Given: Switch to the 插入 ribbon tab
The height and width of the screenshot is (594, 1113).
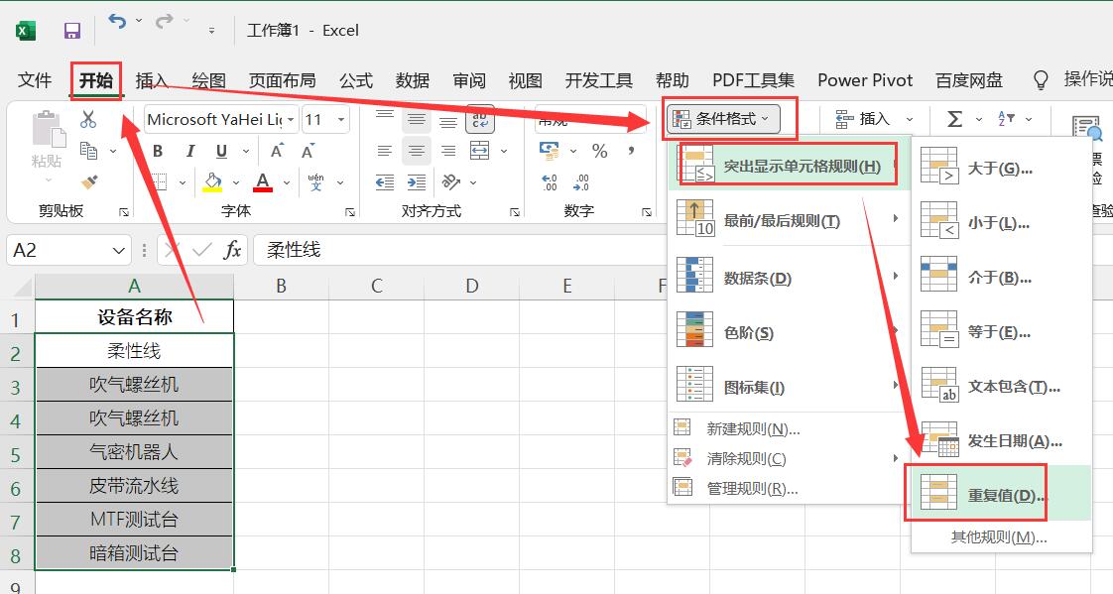Looking at the screenshot, I should click(151, 80).
